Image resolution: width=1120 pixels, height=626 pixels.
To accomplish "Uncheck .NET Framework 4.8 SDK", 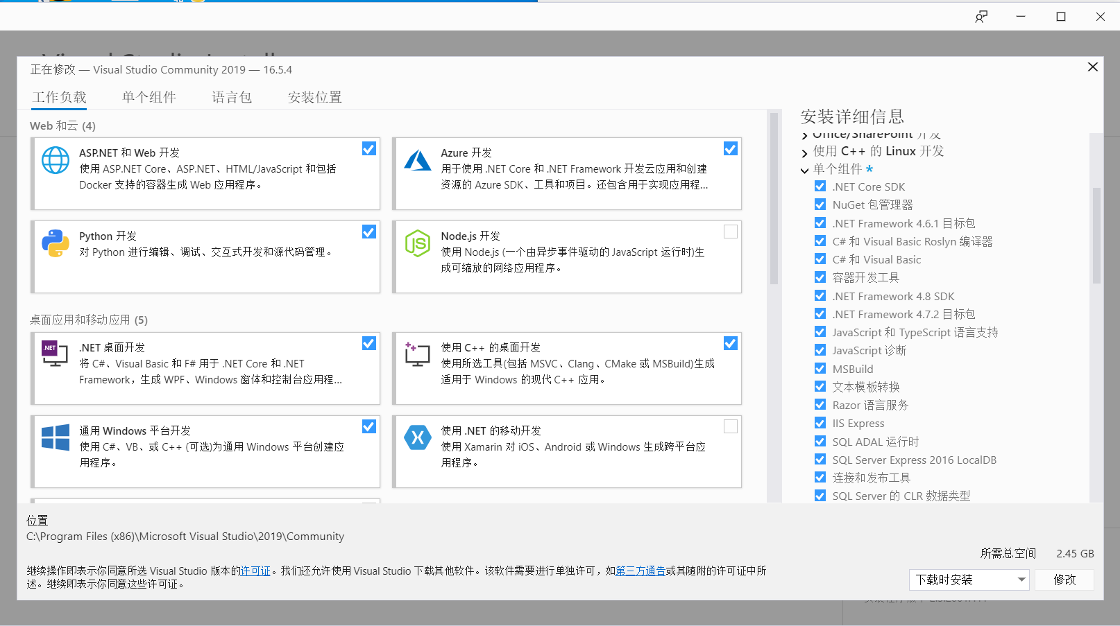I will pos(820,295).
